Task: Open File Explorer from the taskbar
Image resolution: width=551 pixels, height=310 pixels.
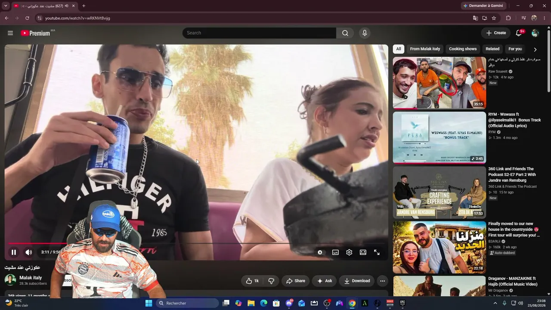Action: point(251,303)
